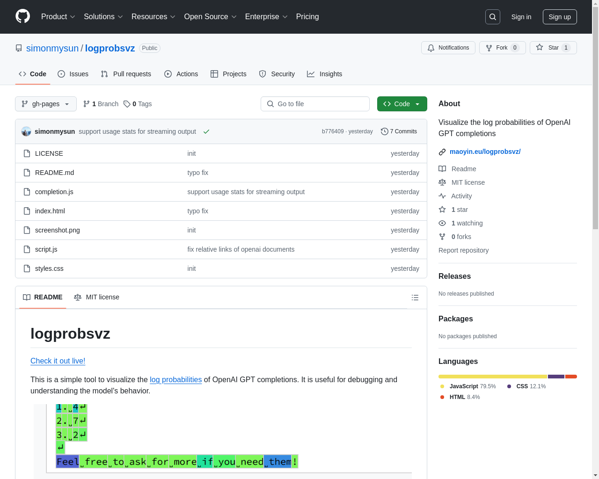The width and height of the screenshot is (599, 479).
Task: Switch to the Issues tab
Action: point(73,74)
